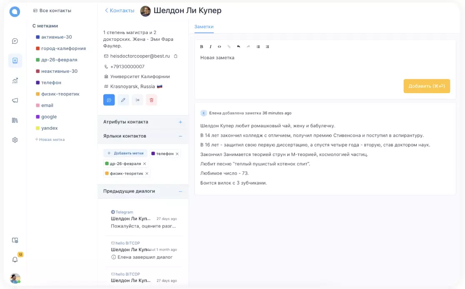The height and width of the screenshot is (289, 465).
Task: Filter by неактивные-30 label
Action: pos(57,71)
